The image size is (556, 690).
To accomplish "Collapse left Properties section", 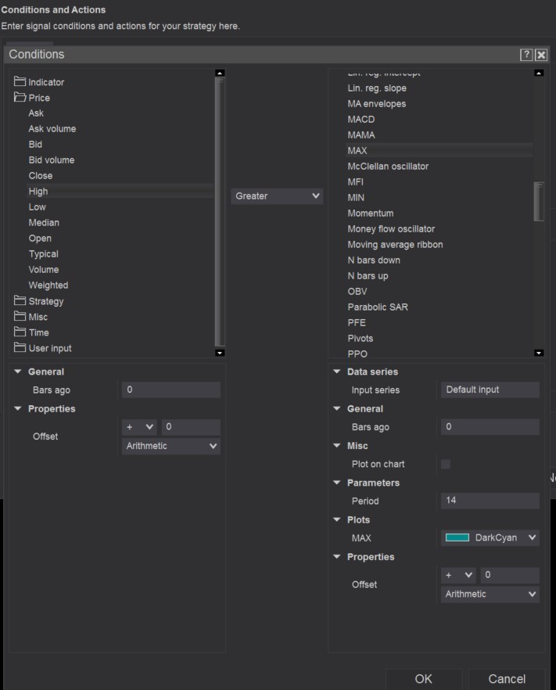I will click(18, 408).
